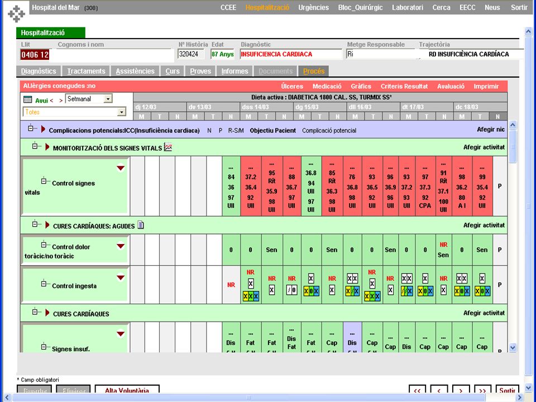This screenshot has width=536, height=402.
Task: Collapse the Control dolor toràcic node
Action: coord(44,245)
